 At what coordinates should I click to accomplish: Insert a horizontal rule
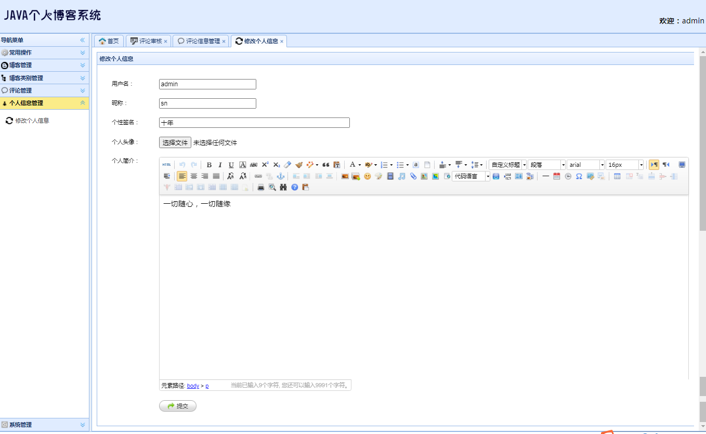[x=545, y=176]
